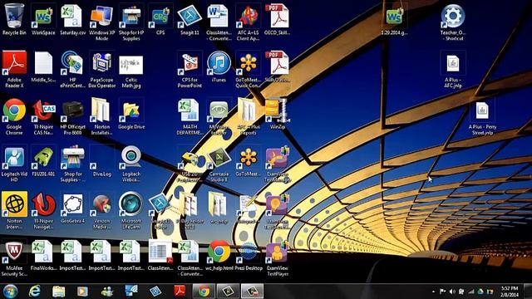Open Norton Internet Security shortcut
This screenshot has height=299, width=532.
pyautogui.click(x=14, y=210)
